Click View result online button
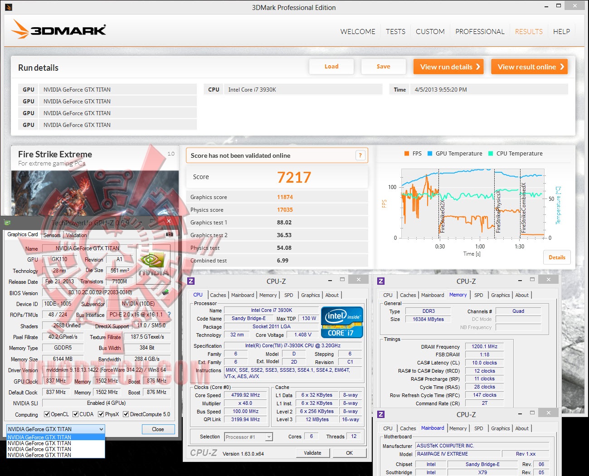 click(530, 67)
